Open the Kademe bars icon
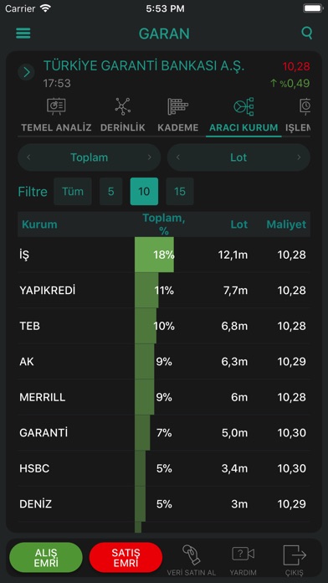 [177, 106]
